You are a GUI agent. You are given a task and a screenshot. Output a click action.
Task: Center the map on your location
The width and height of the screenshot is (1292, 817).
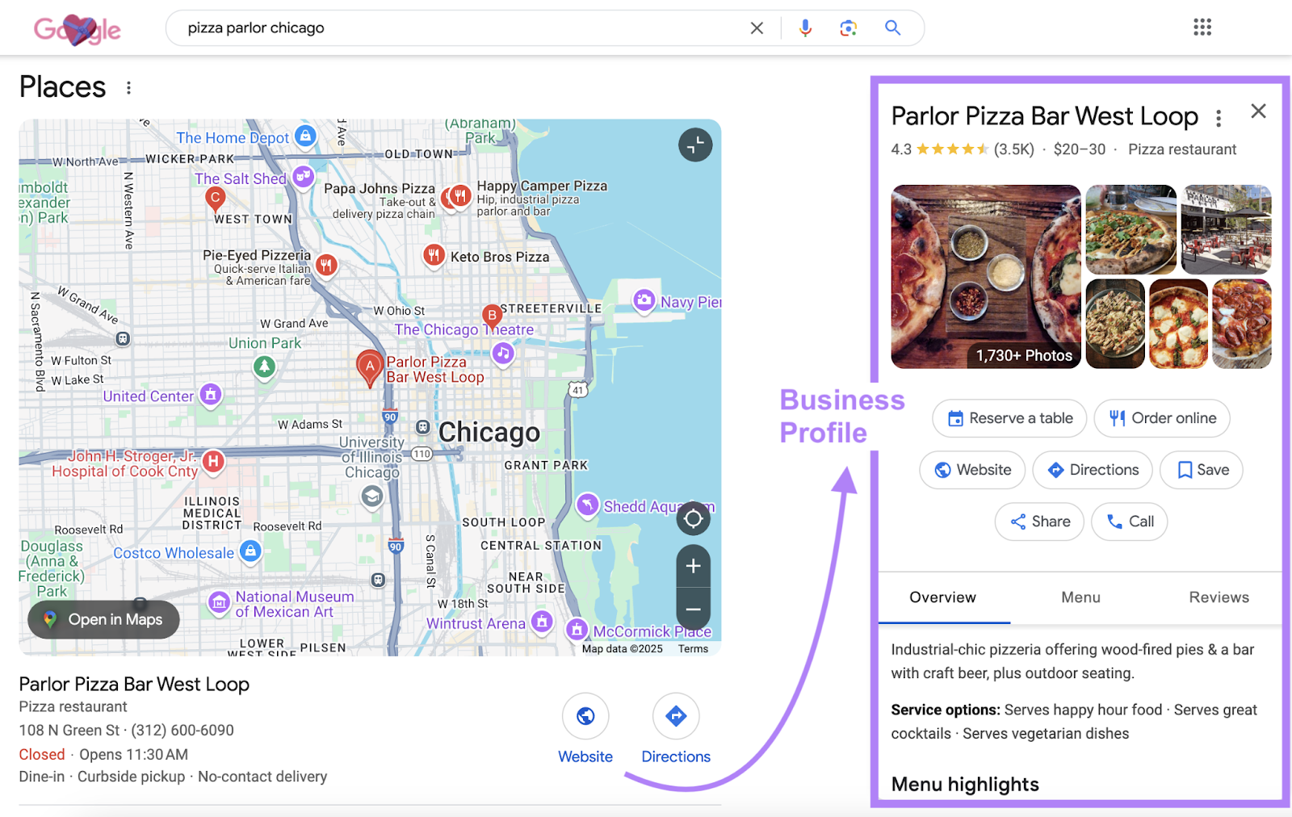(693, 518)
